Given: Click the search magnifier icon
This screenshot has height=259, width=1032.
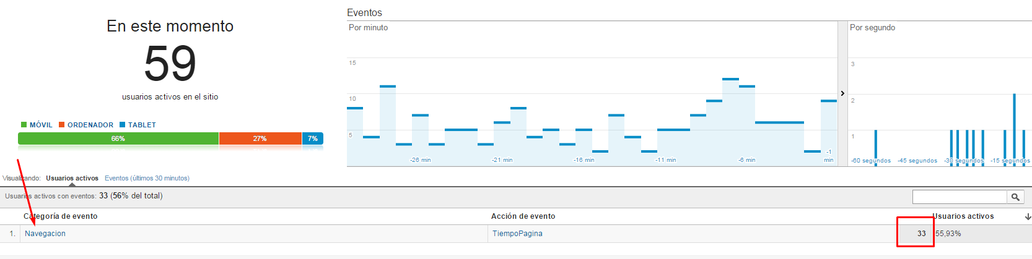Looking at the screenshot, I should [x=1015, y=197].
